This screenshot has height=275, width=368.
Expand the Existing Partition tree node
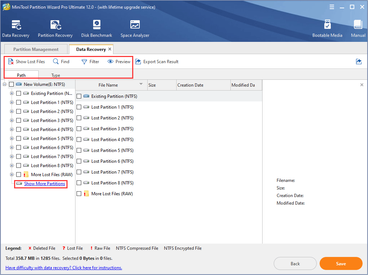coord(12,93)
